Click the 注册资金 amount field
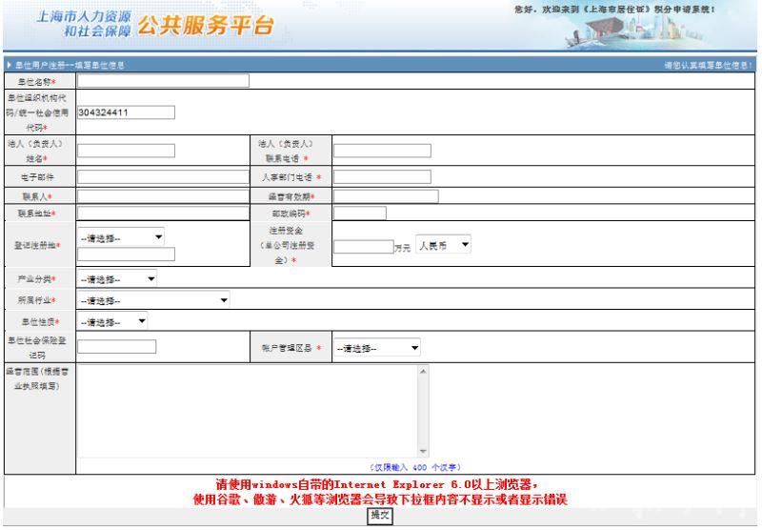The width and height of the screenshot is (762, 530). click(x=363, y=246)
